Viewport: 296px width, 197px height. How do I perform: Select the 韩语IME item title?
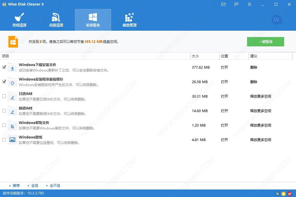tap(26, 108)
